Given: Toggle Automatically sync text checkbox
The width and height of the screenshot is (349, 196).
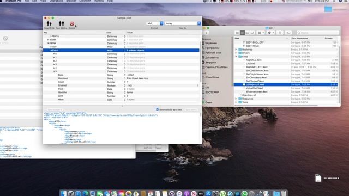Looking at the screenshot, I should coord(158,109).
